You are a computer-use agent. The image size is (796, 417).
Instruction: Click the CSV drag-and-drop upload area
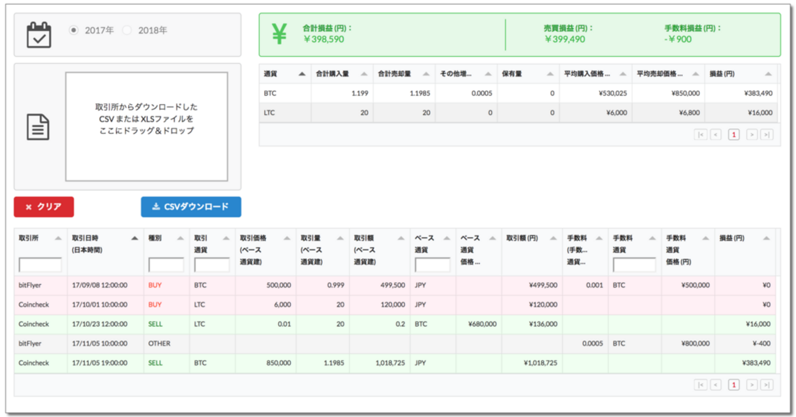148,127
